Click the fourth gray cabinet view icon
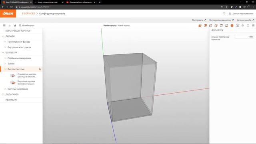 (216, 26)
